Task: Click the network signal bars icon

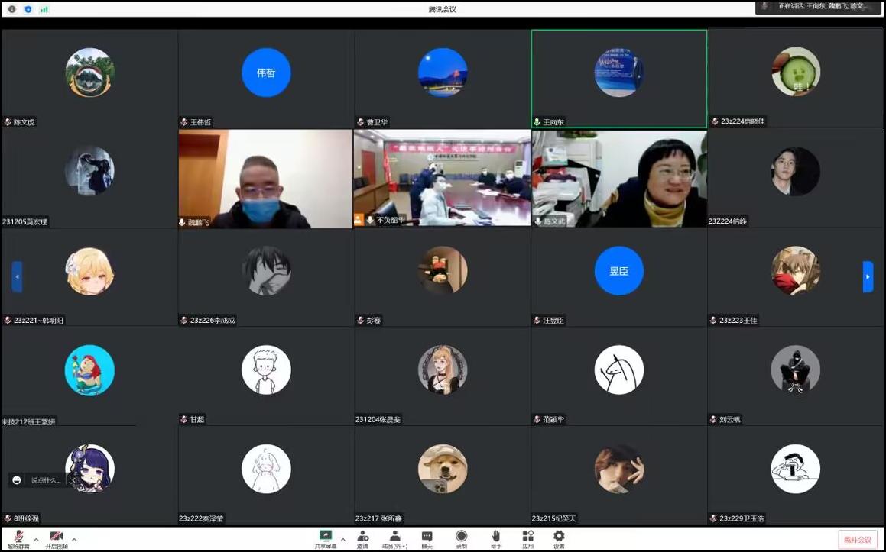Action: pos(44,9)
